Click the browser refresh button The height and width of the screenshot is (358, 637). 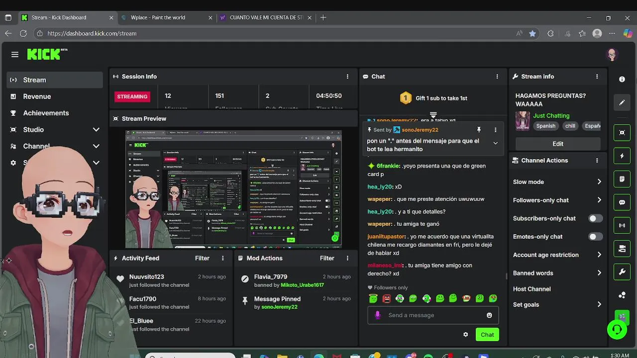(x=23, y=33)
